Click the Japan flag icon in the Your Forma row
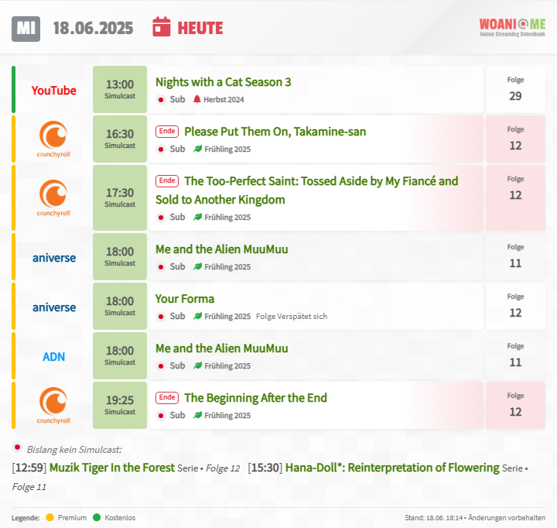 click(161, 317)
